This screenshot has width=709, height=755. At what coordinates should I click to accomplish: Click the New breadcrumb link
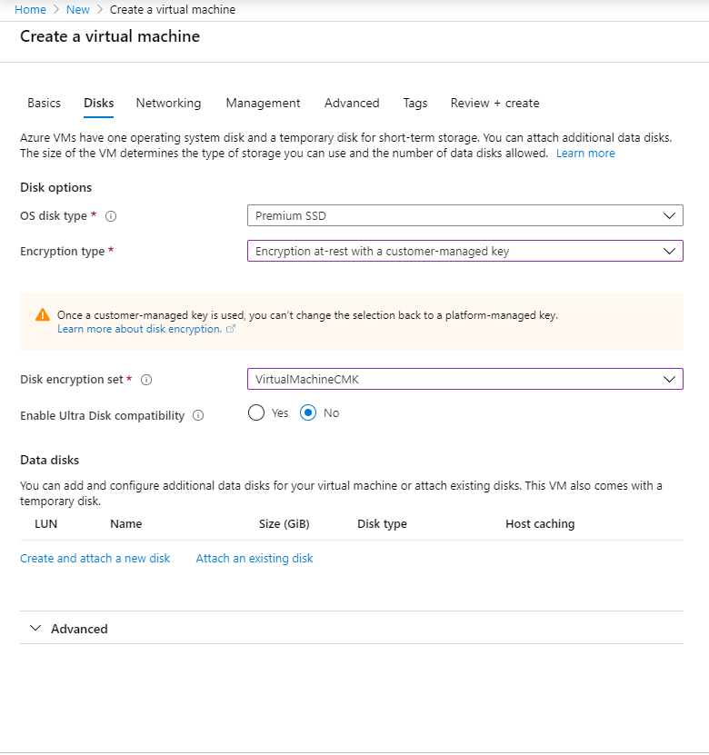78,9
